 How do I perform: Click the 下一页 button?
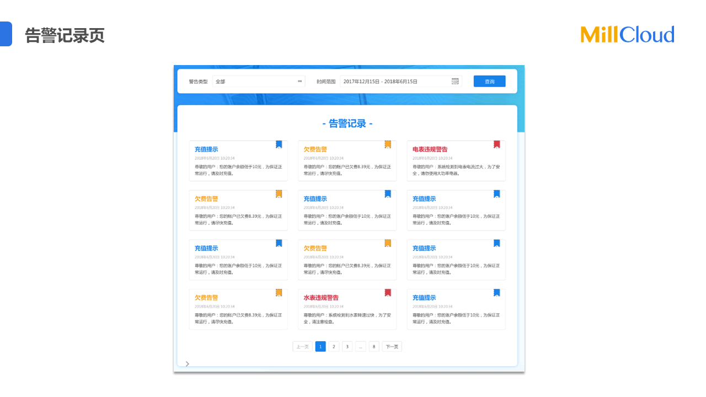tap(392, 347)
